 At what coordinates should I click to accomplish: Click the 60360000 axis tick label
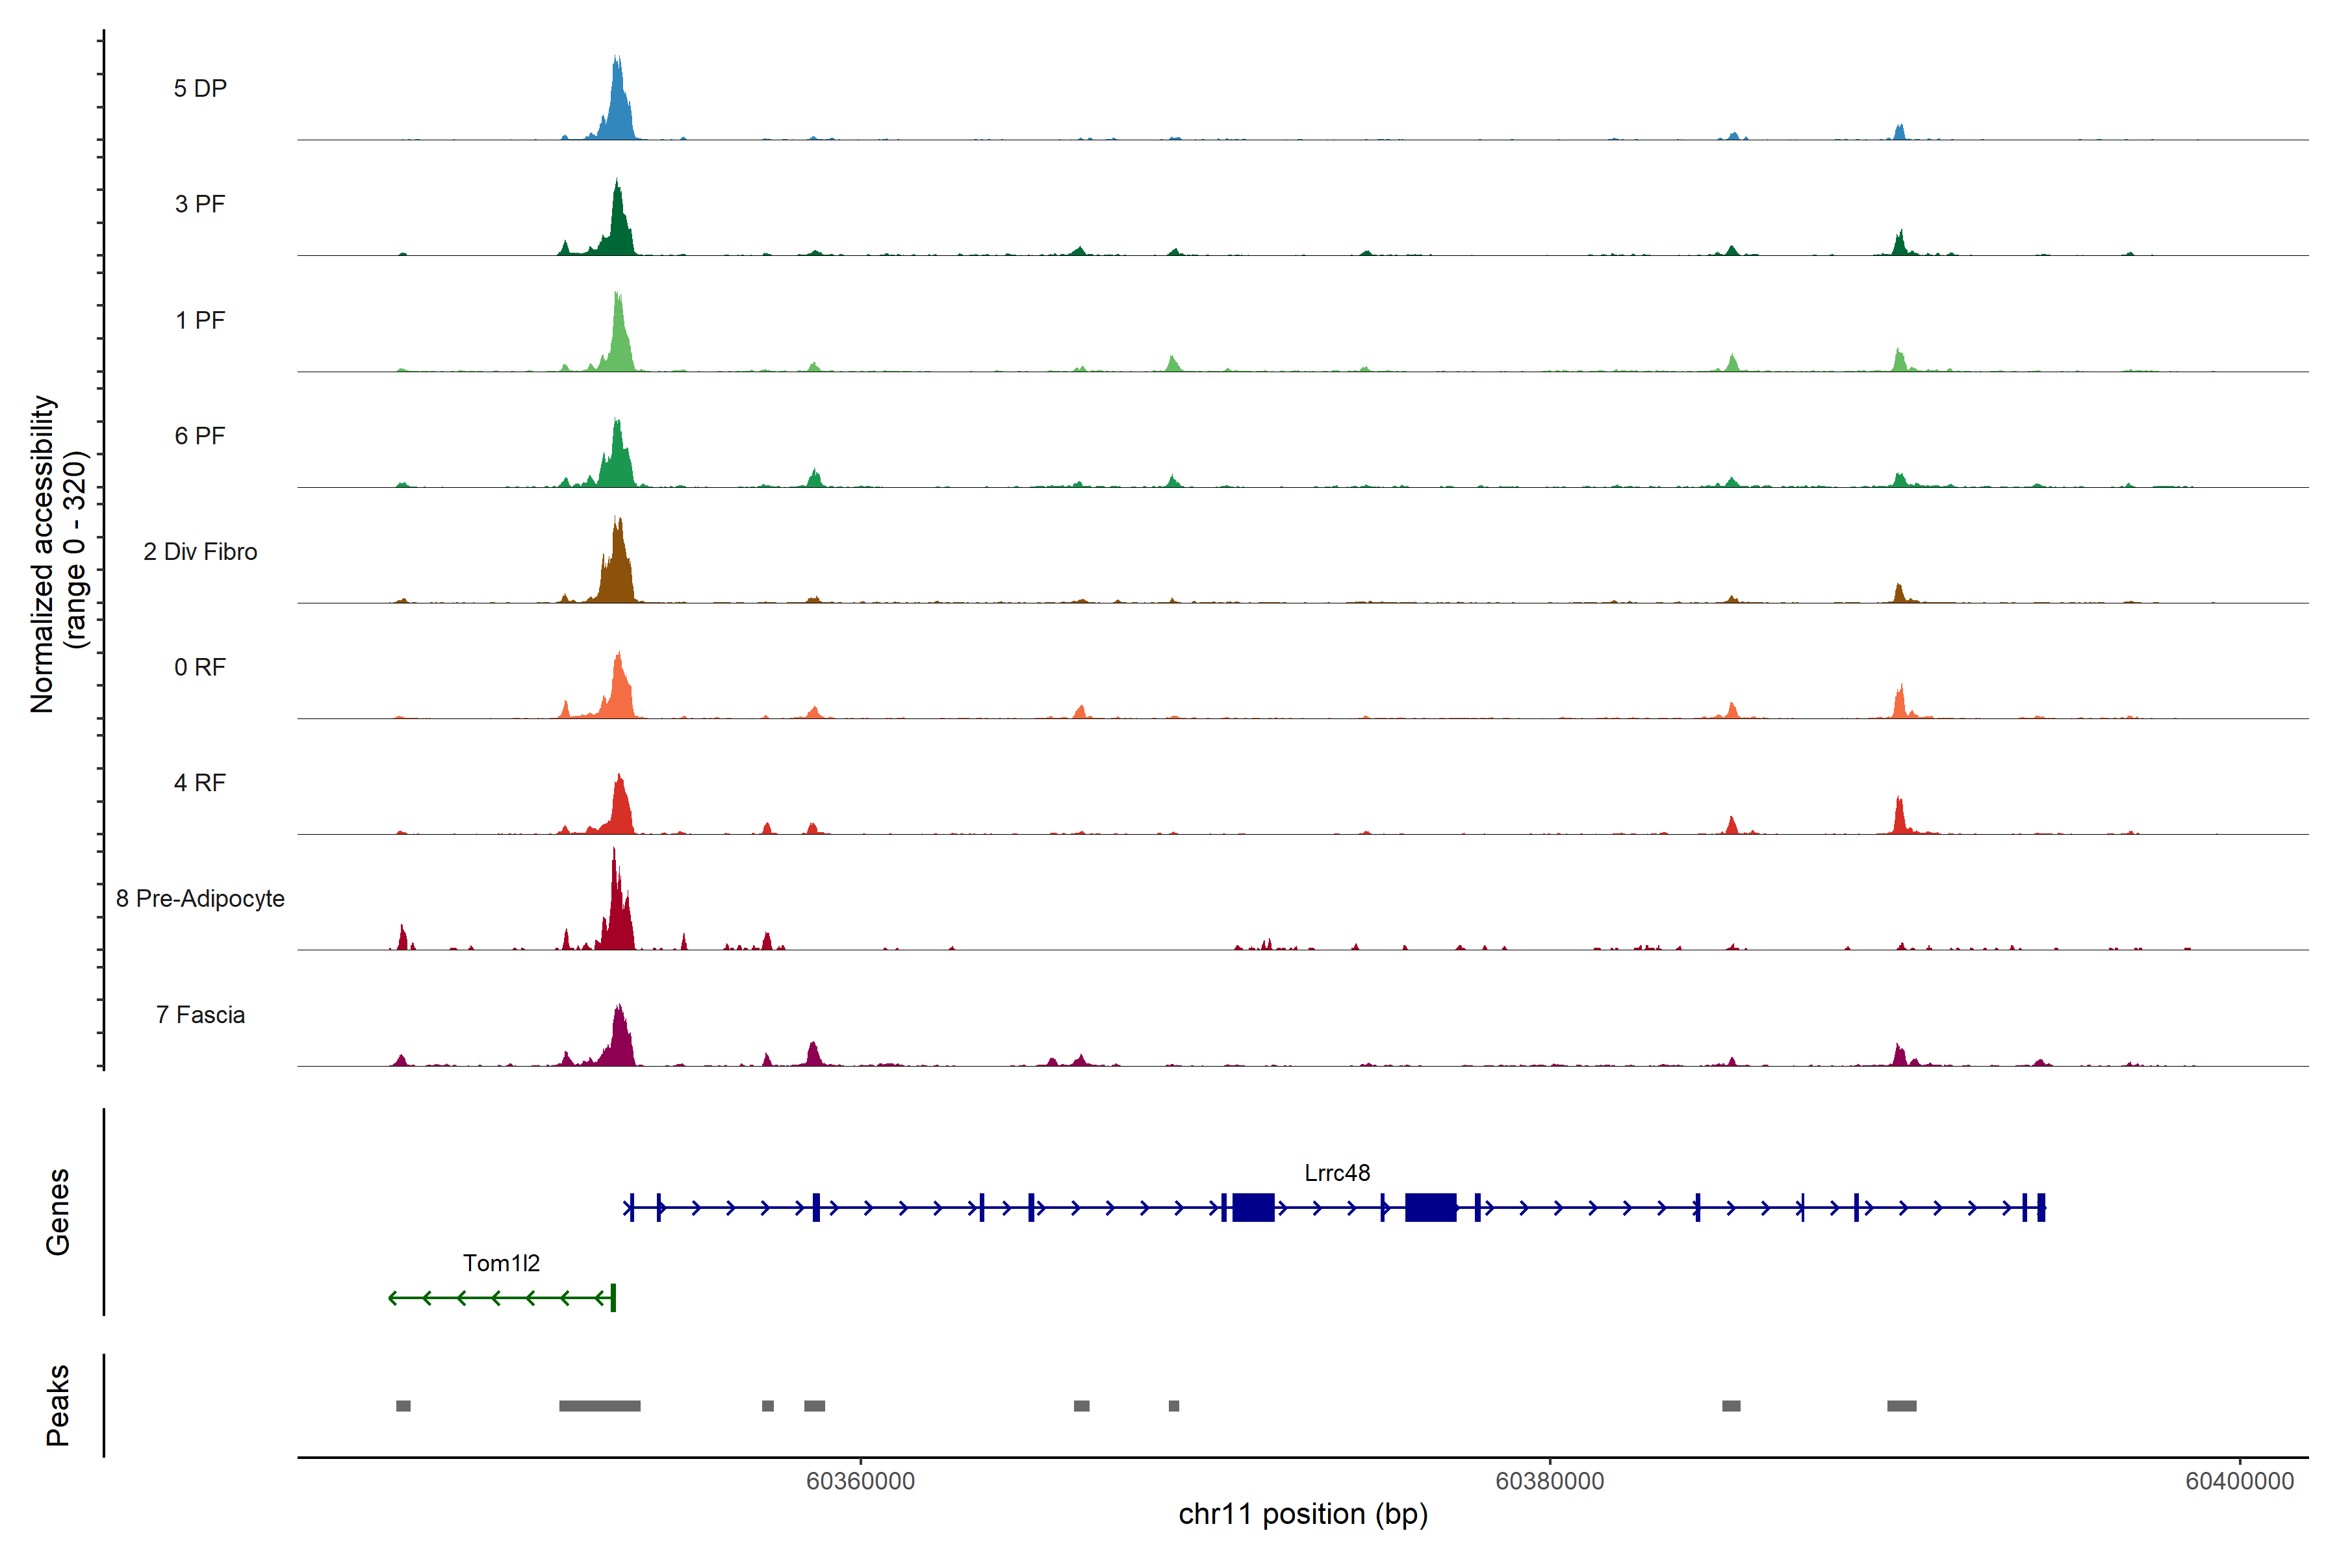click(x=860, y=1480)
